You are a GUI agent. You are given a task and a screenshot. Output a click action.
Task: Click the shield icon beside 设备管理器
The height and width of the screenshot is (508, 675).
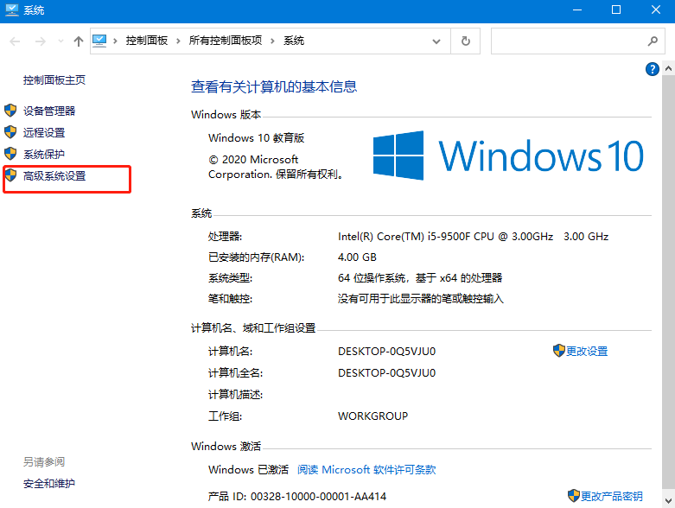[10, 111]
